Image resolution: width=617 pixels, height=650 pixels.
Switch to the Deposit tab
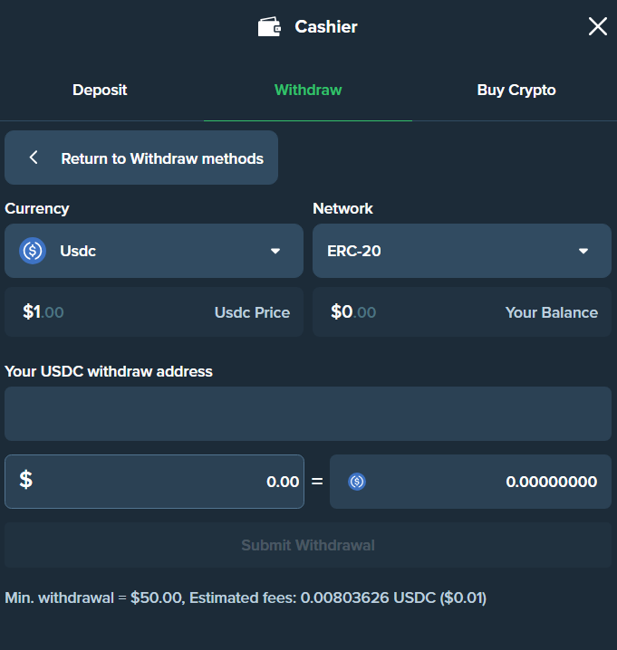point(100,90)
